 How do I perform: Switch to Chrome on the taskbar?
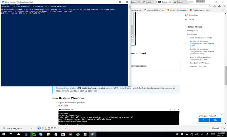point(33,134)
